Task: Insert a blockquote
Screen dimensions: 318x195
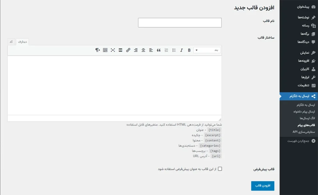Action: pyautogui.click(x=159, y=50)
